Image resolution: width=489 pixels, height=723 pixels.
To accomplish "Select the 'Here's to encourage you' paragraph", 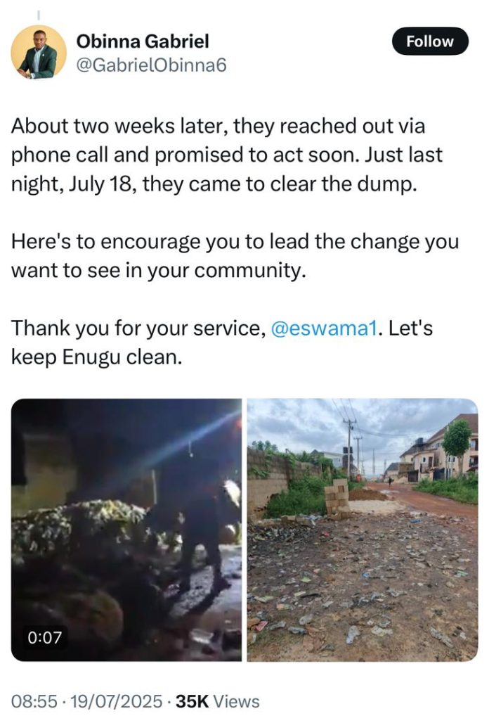I will pos(235,256).
